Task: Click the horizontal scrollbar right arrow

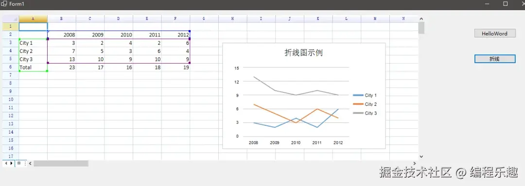Action: [415, 163]
